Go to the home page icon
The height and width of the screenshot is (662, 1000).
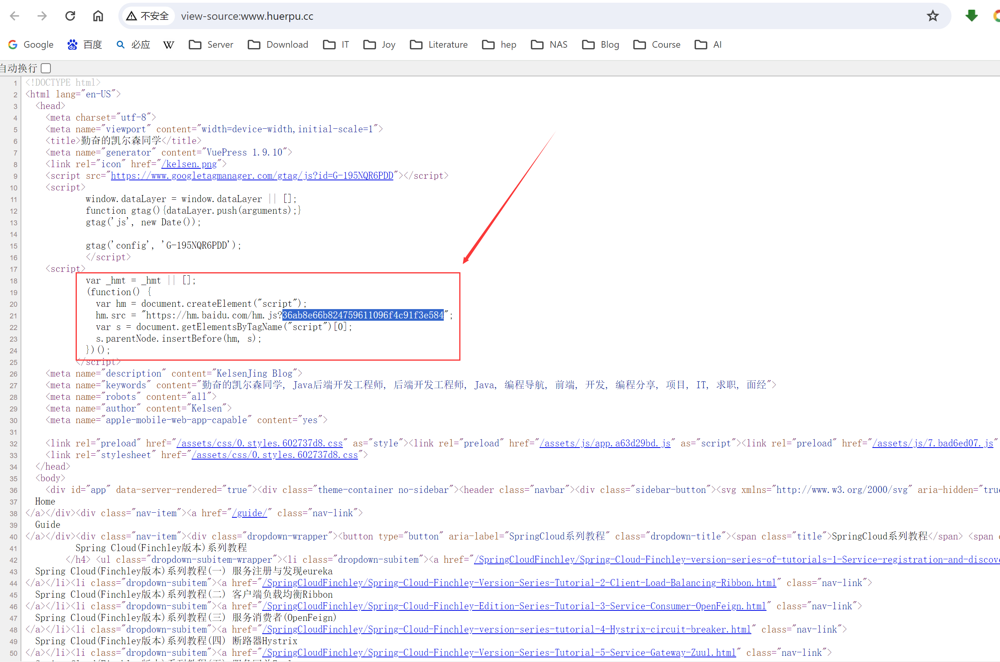[x=98, y=16]
